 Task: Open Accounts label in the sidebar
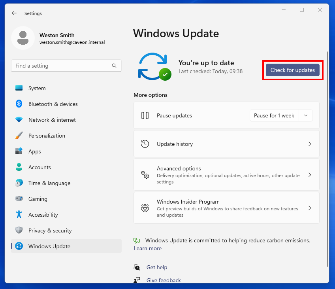(40, 167)
